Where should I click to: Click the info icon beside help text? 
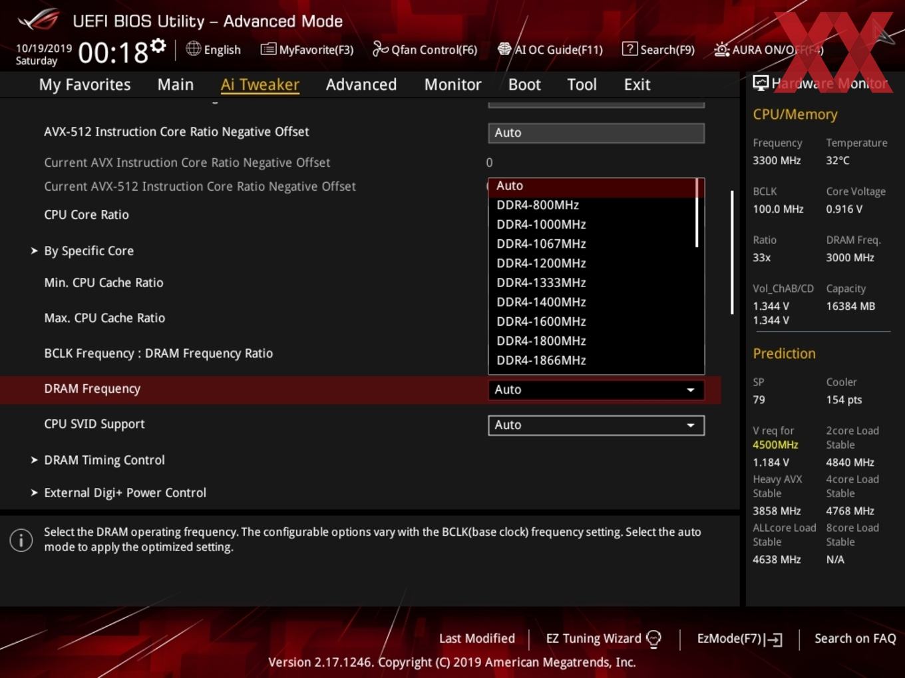pyautogui.click(x=21, y=540)
